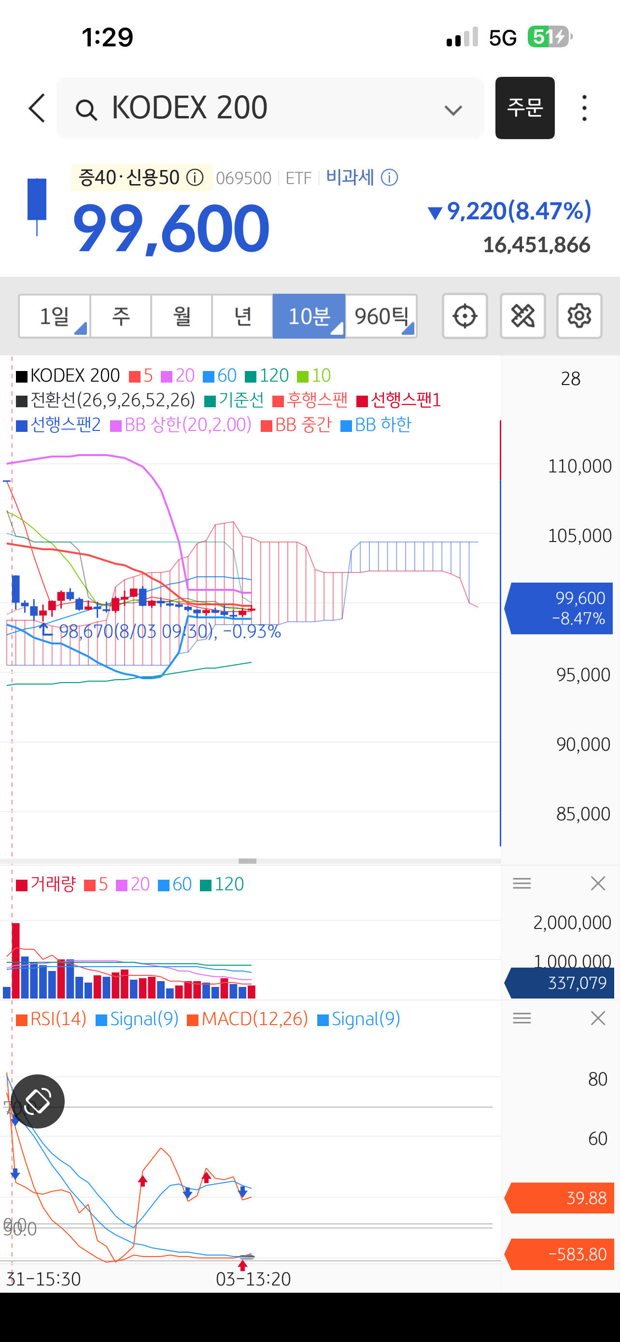Tap the RSI(14) legend label
The image size is (620, 1342).
[58, 1019]
